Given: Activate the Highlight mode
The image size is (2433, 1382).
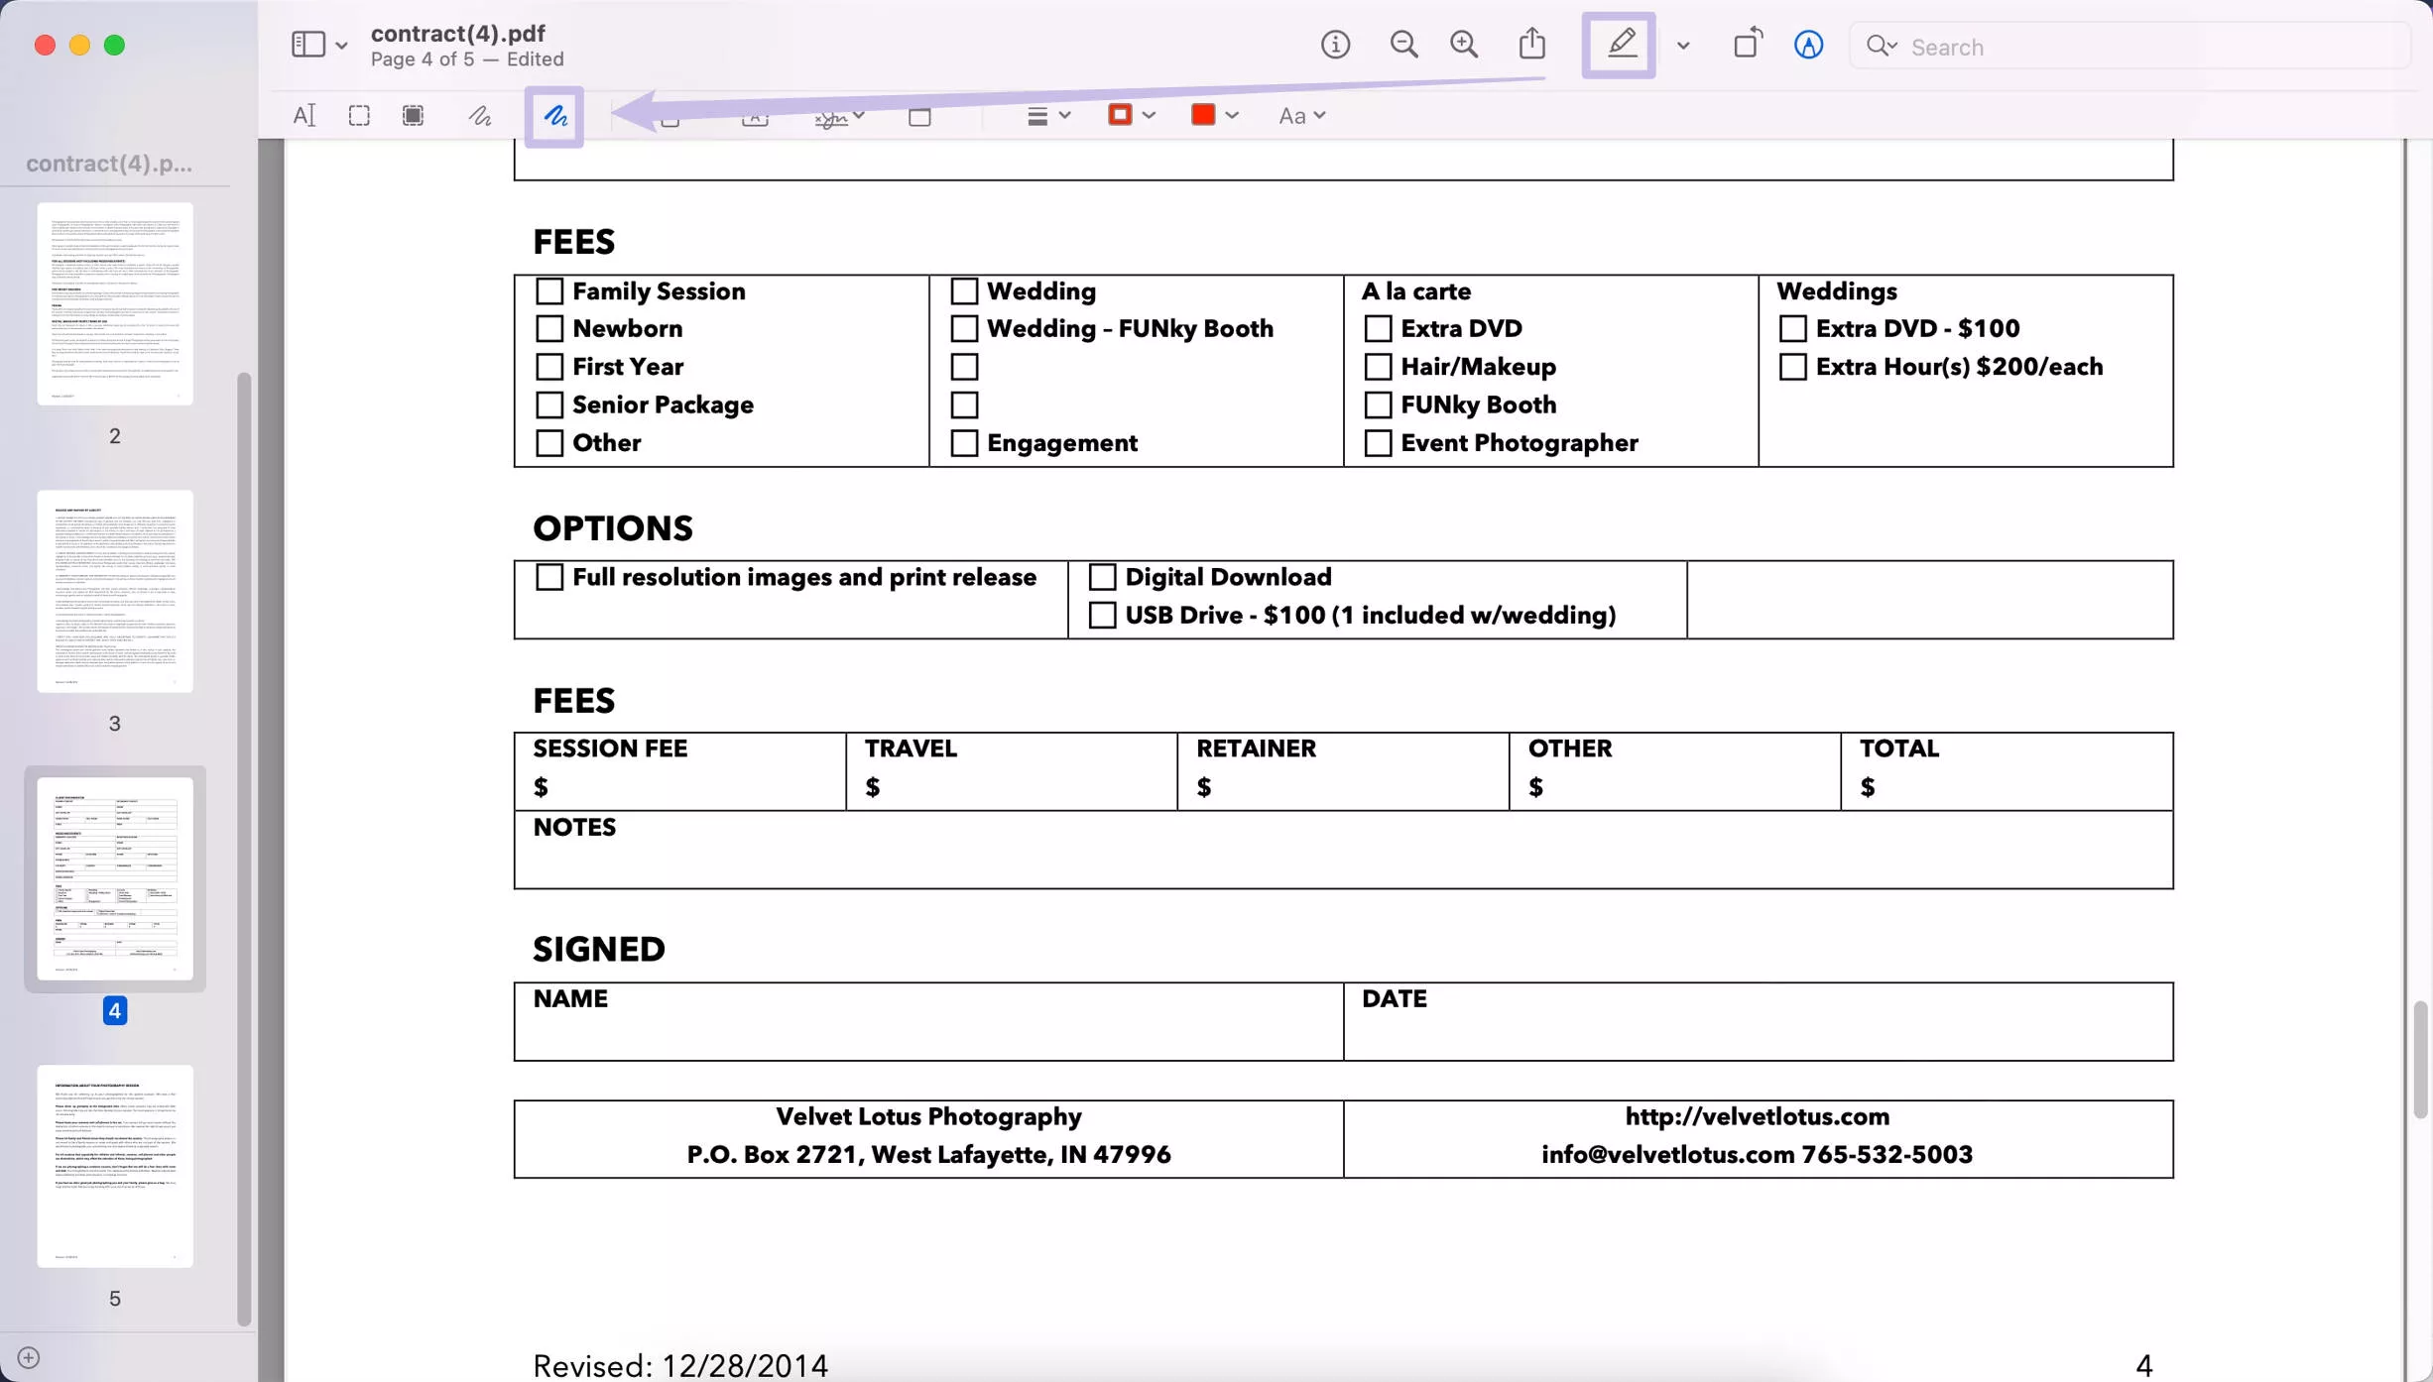Looking at the screenshot, I should tap(1619, 45).
